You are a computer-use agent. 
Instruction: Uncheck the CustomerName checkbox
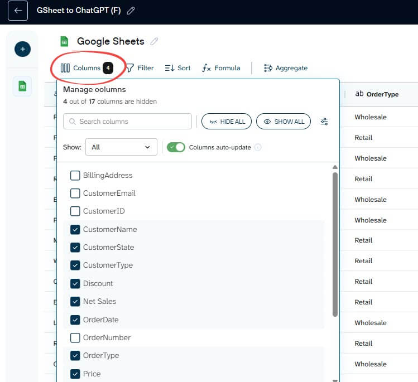click(x=75, y=230)
